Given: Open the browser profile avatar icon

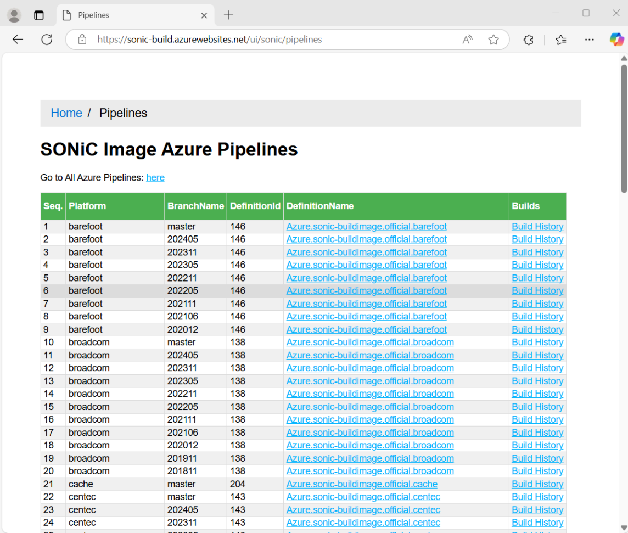Looking at the screenshot, I should [14, 15].
